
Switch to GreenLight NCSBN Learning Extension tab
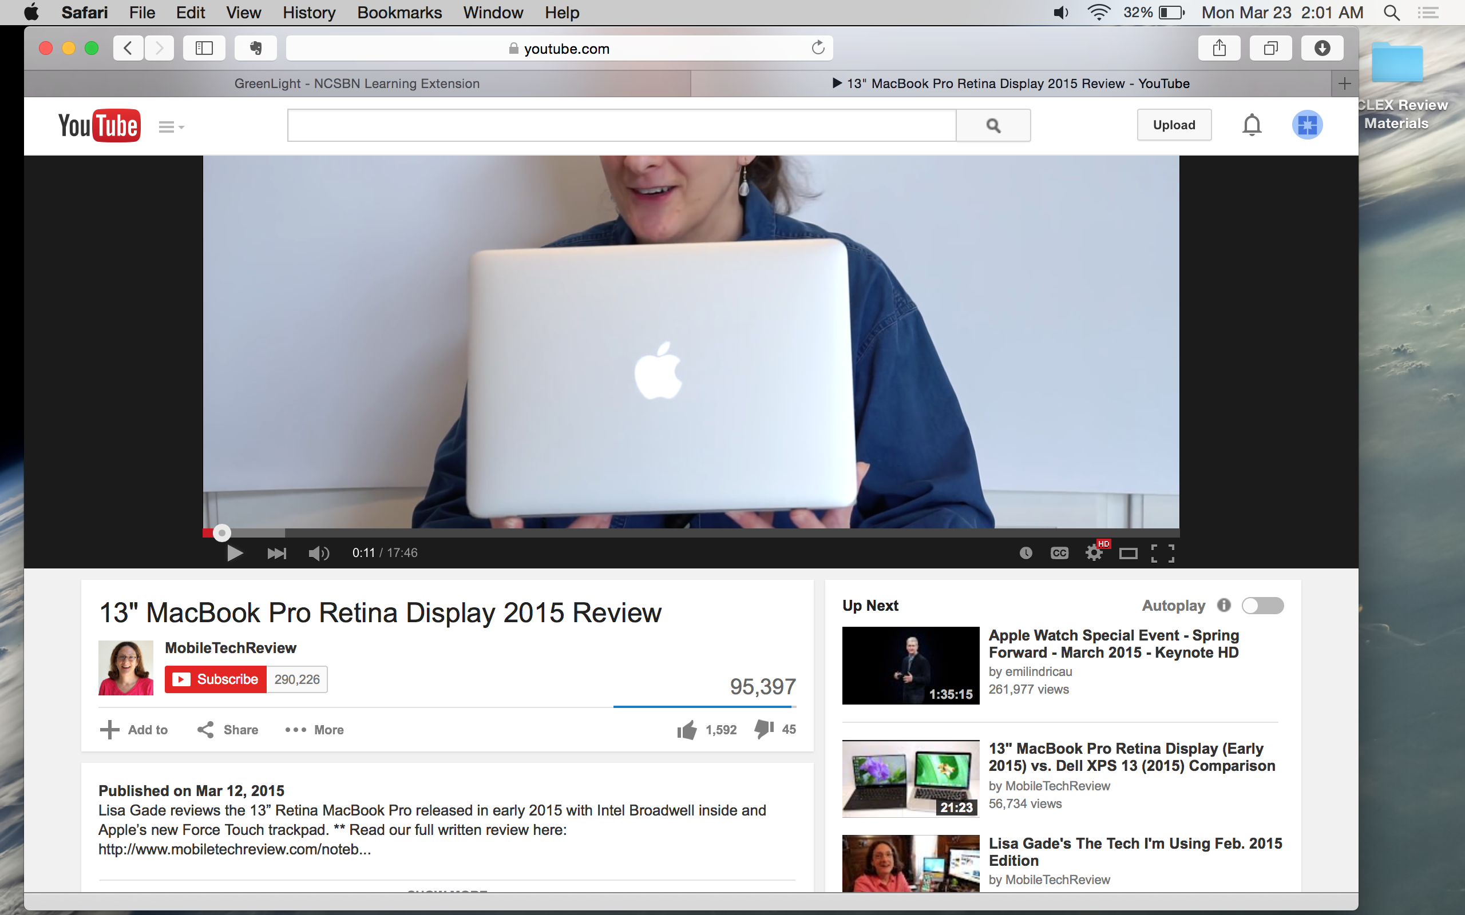[357, 83]
